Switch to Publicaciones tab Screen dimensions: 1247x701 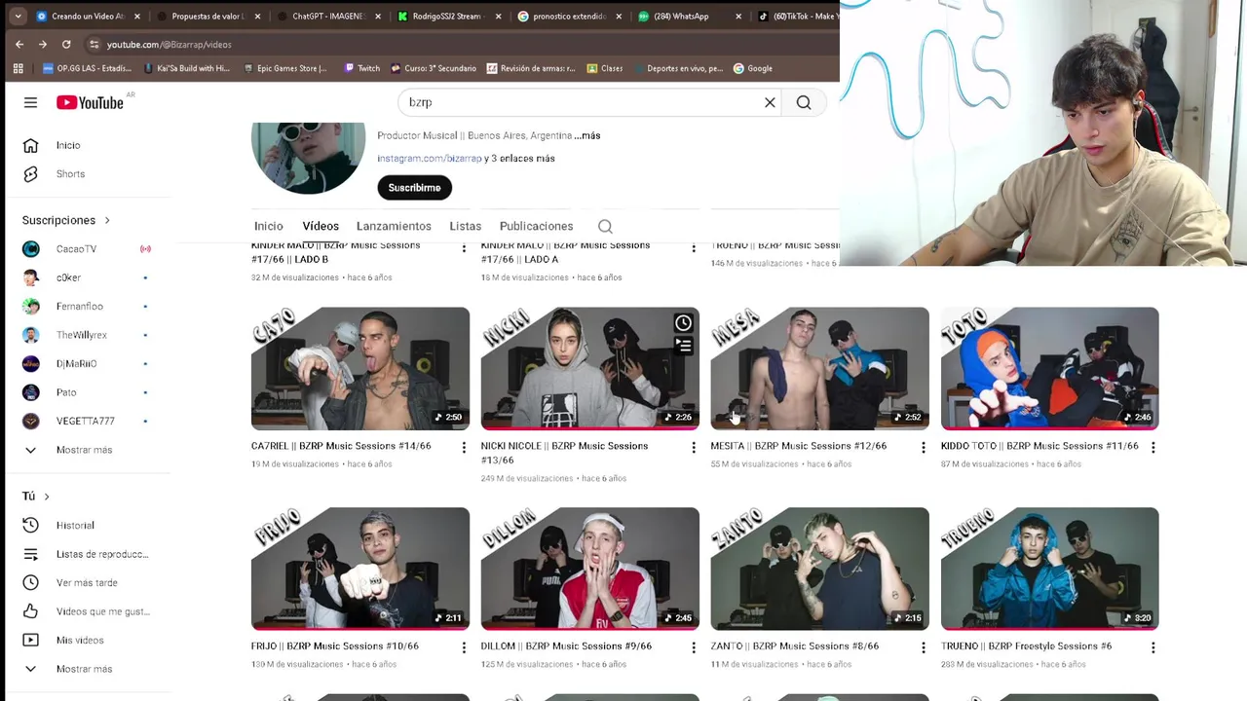[x=536, y=226]
